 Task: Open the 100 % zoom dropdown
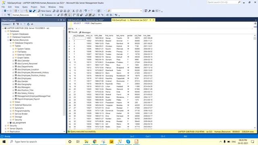point(76,29)
